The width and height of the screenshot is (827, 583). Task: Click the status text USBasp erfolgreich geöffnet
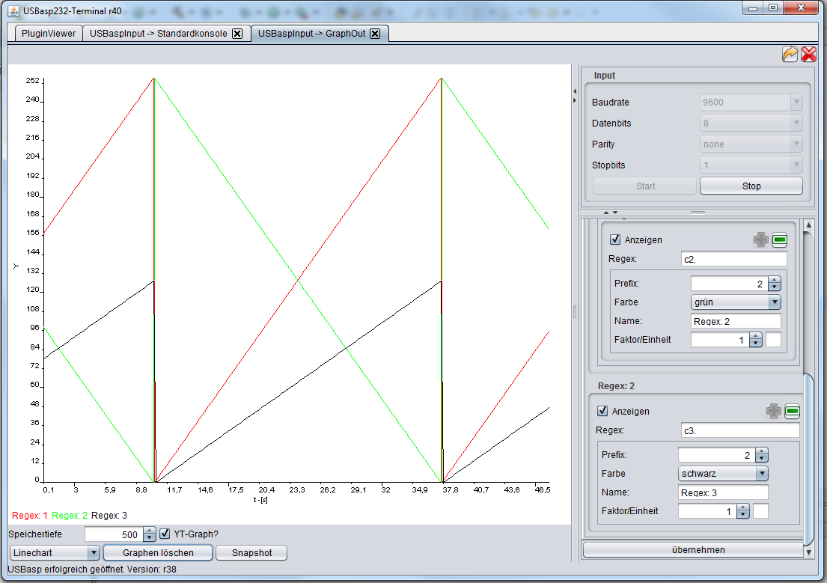(x=92, y=570)
